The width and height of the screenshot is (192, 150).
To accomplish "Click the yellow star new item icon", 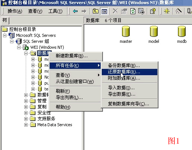I will [x=167, y=11].
